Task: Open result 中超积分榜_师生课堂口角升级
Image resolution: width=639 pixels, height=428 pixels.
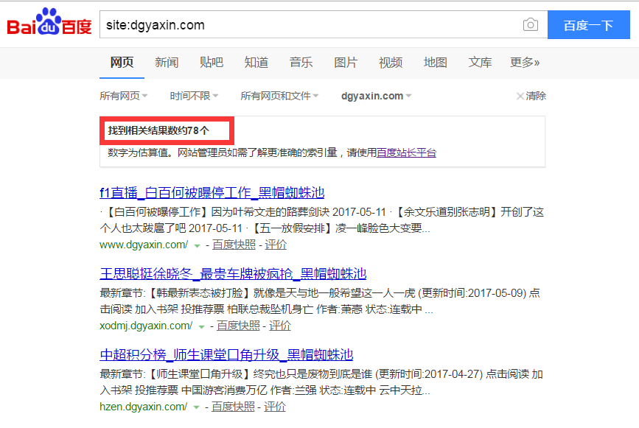Action: [x=226, y=354]
